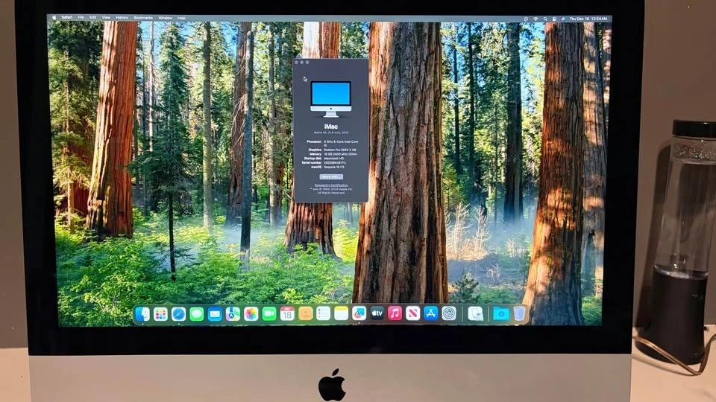Close the About This Mac window
The height and width of the screenshot is (402, 716).
[x=298, y=63]
